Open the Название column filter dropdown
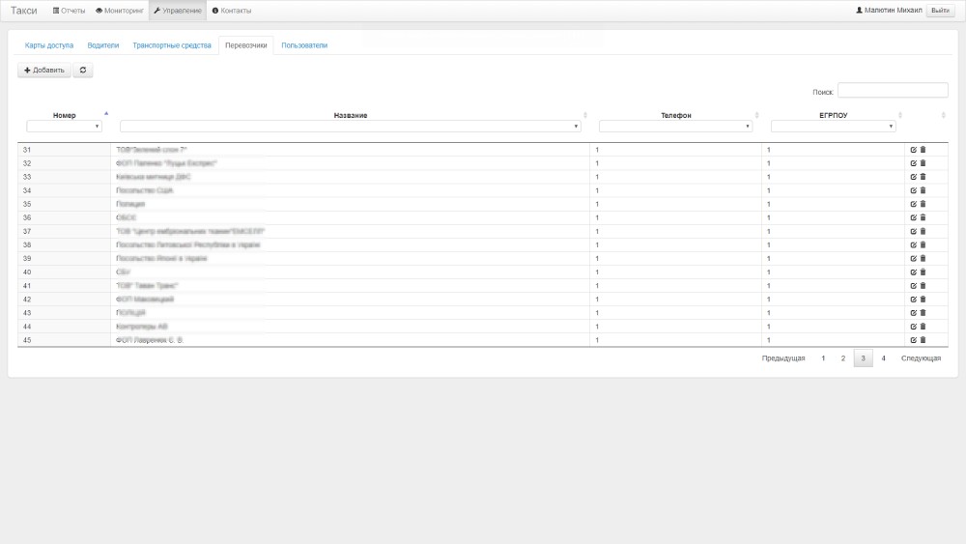 tap(350, 127)
